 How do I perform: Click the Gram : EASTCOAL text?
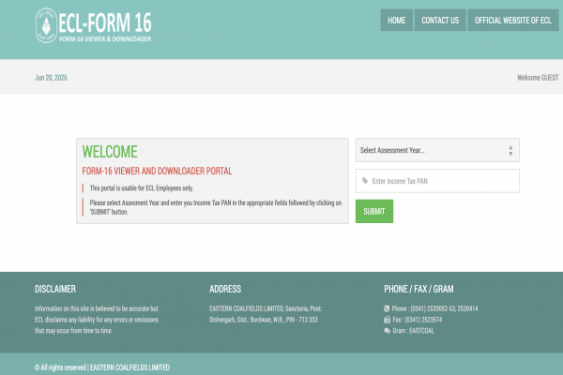click(x=413, y=331)
